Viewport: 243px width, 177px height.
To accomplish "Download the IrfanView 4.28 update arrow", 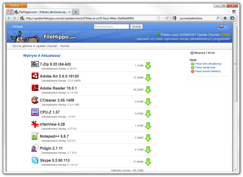I will pyautogui.click(x=148, y=126).
